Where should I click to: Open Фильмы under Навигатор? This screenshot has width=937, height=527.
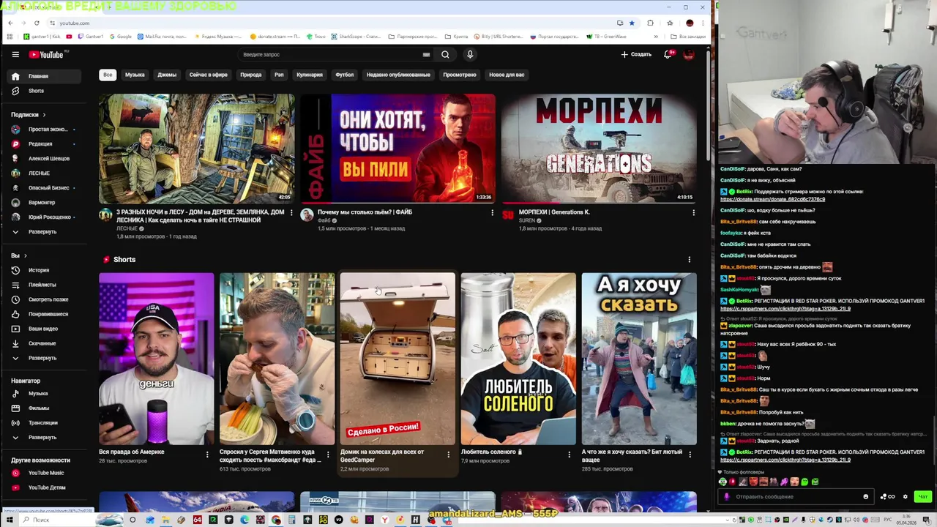(45, 408)
